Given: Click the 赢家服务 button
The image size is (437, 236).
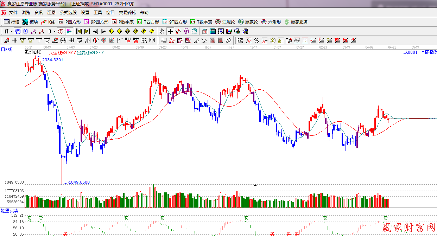Looking at the screenshot, I should pos(296,22).
